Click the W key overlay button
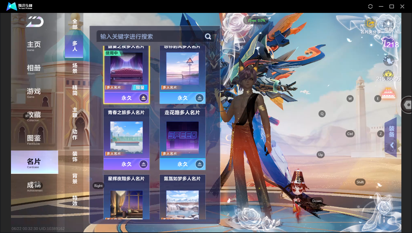The width and height of the screenshot is (412, 233). pyautogui.click(x=350, y=98)
